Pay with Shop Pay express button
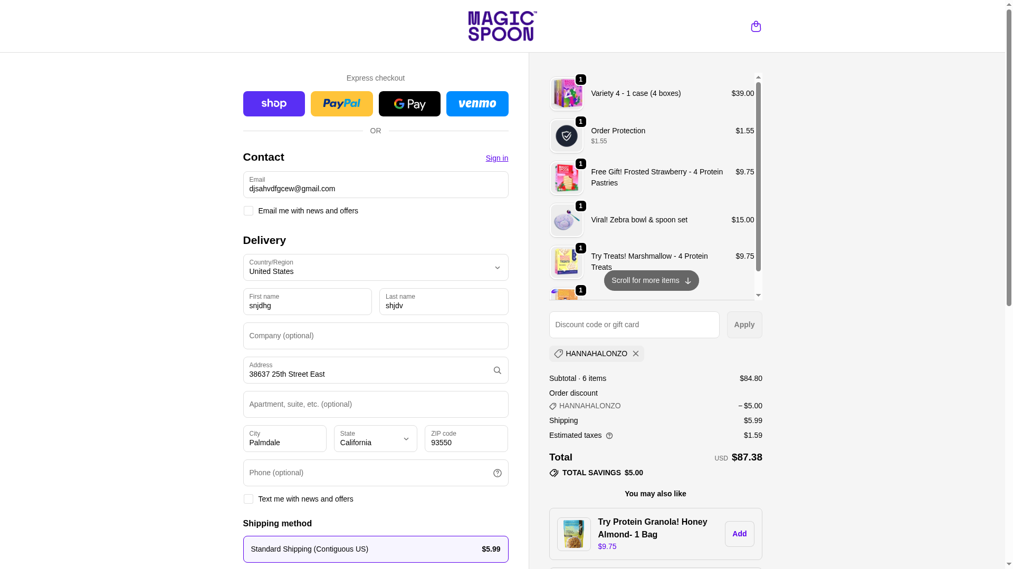Image resolution: width=1013 pixels, height=569 pixels. pyautogui.click(x=274, y=104)
